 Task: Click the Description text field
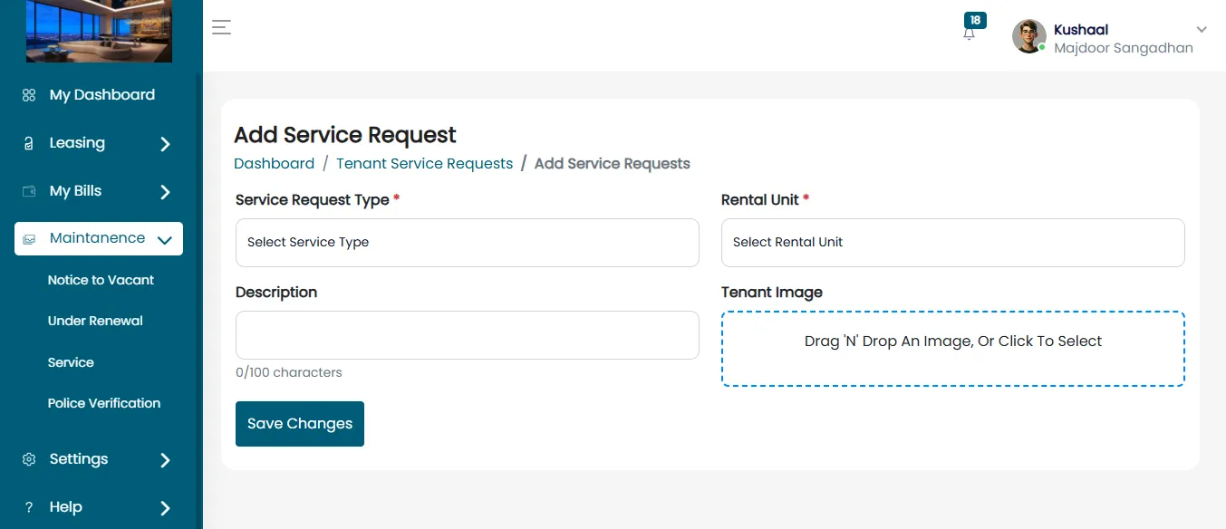[468, 335]
